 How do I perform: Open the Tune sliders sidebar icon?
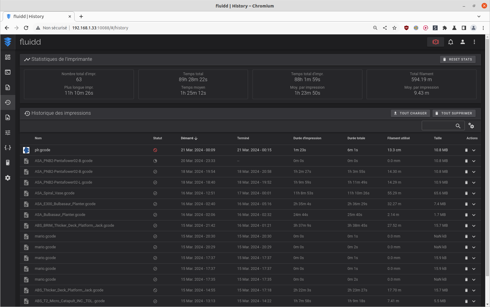click(x=8, y=132)
